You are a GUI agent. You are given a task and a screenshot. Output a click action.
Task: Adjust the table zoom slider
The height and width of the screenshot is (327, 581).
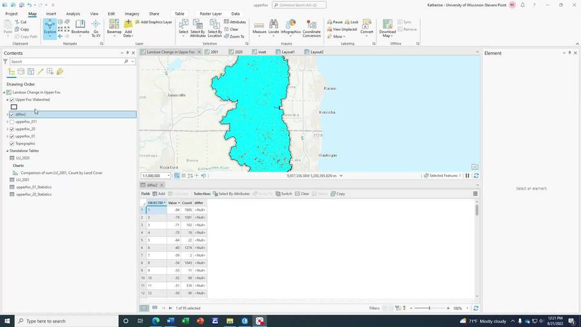[429, 308]
